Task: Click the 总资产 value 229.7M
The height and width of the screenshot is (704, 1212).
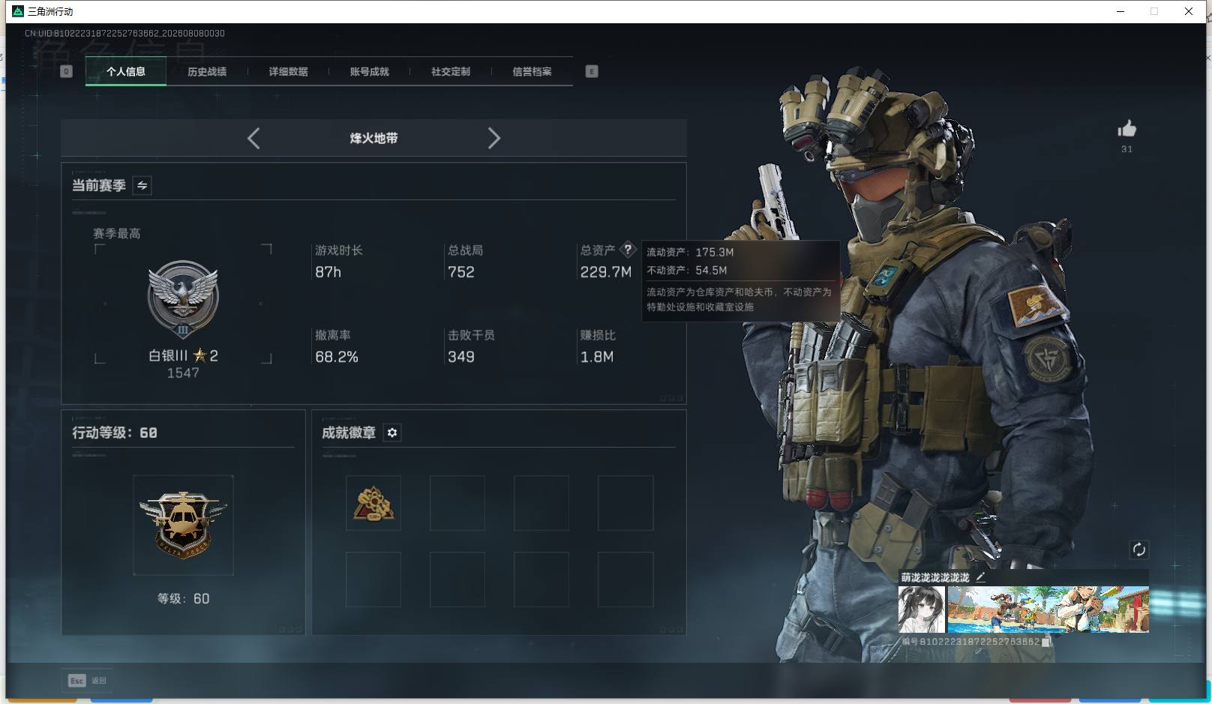Action: coord(606,272)
